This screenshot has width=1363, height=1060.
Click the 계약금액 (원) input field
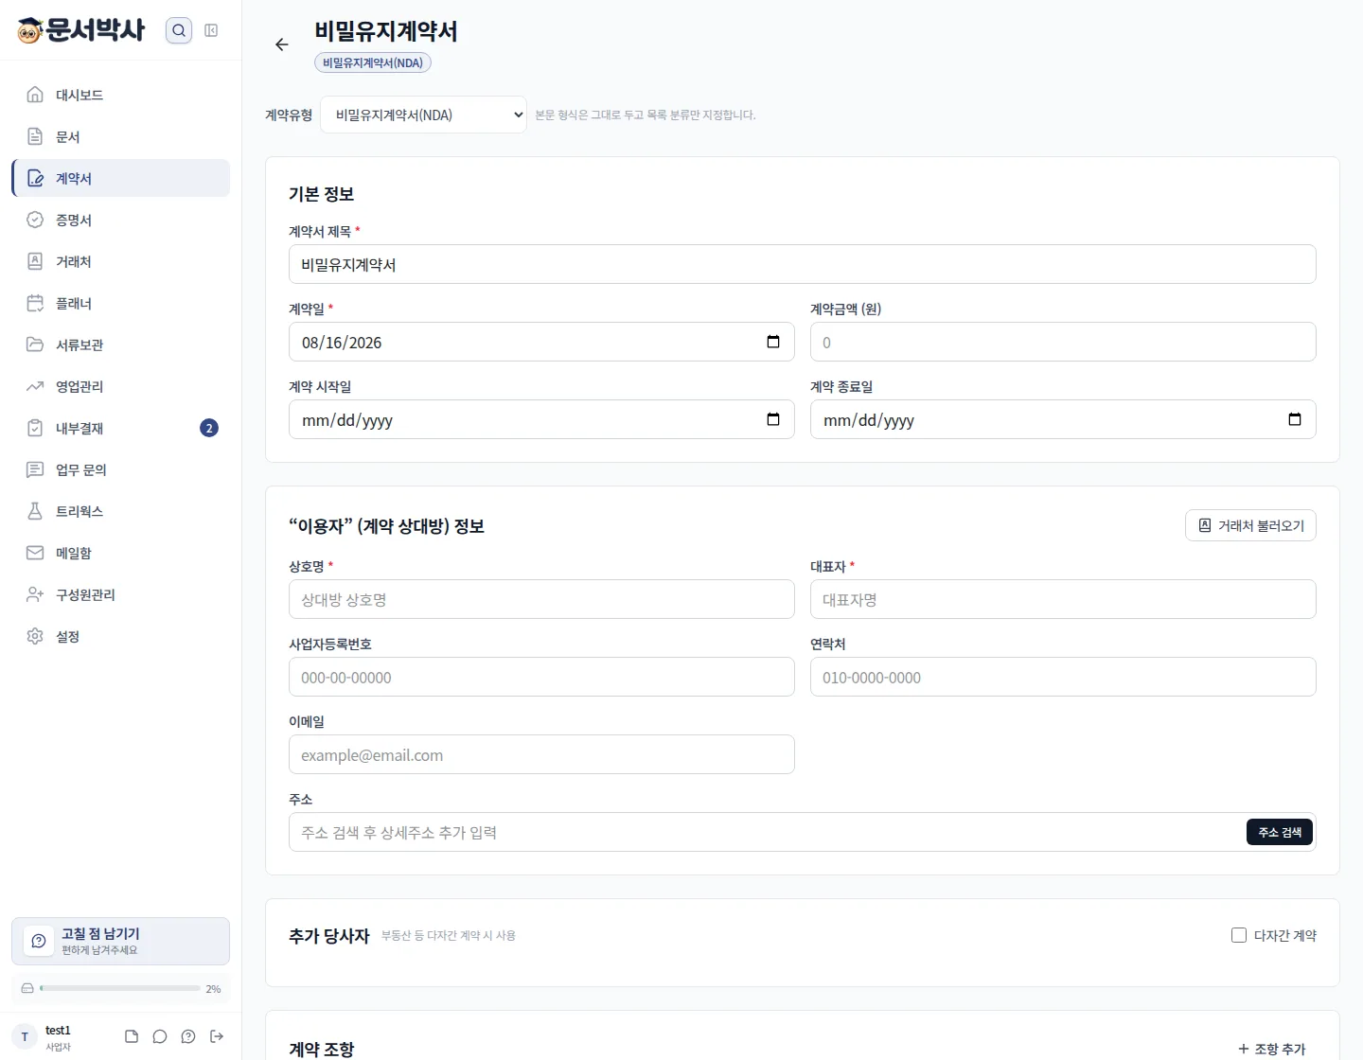pos(1063,342)
